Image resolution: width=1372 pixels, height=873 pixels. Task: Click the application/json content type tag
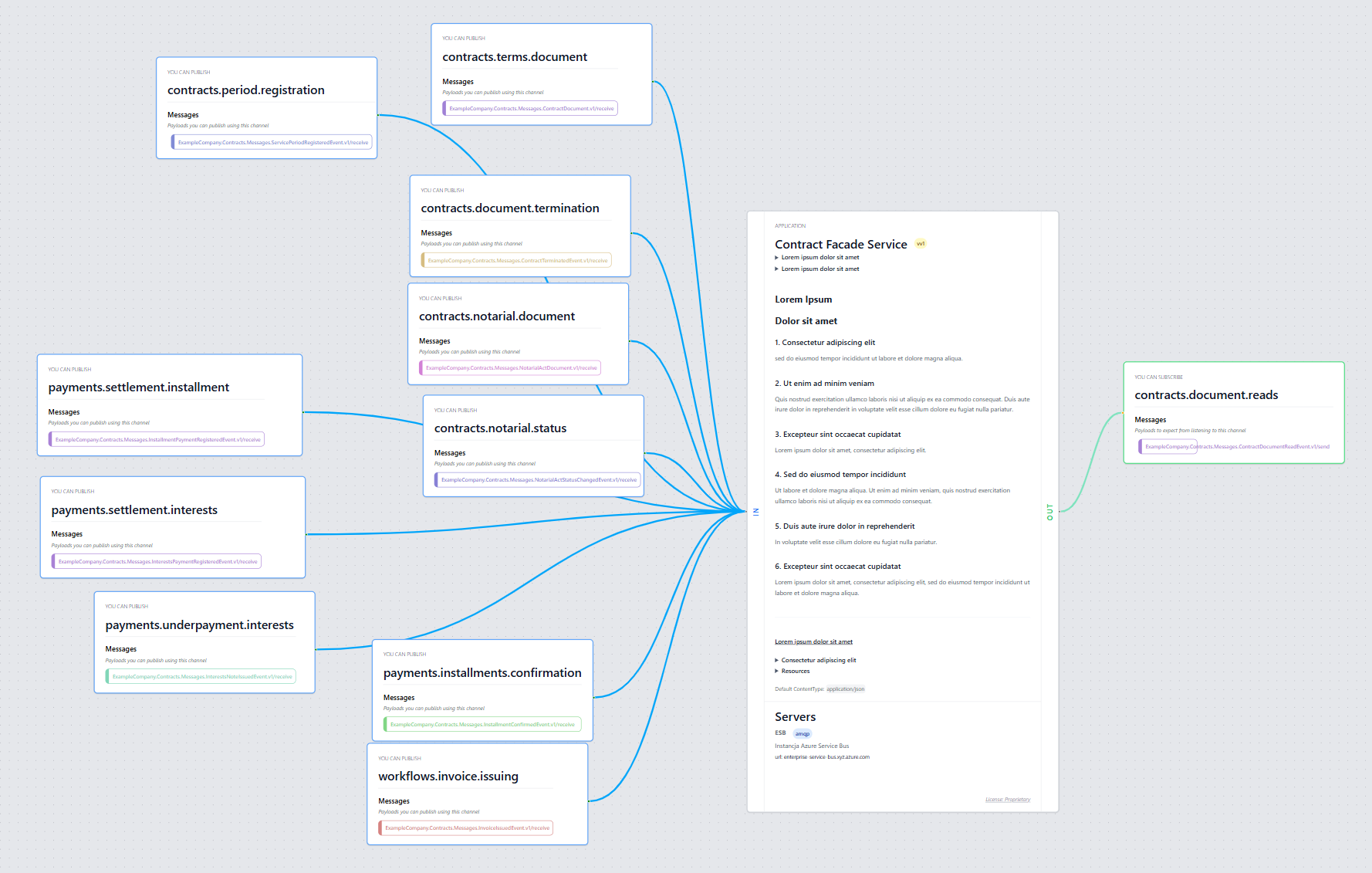coord(845,689)
